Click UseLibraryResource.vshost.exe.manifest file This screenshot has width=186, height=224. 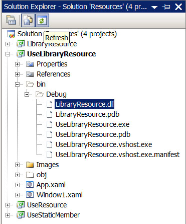point(117,155)
